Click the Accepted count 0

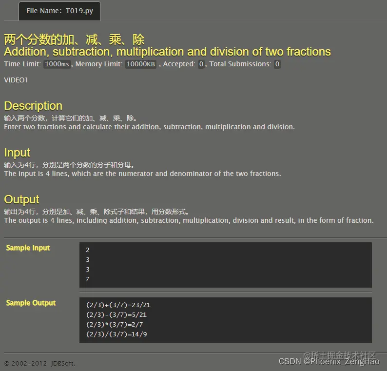pos(201,64)
